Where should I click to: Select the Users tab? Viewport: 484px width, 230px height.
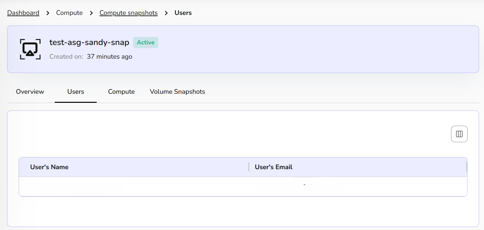coord(76,92)
